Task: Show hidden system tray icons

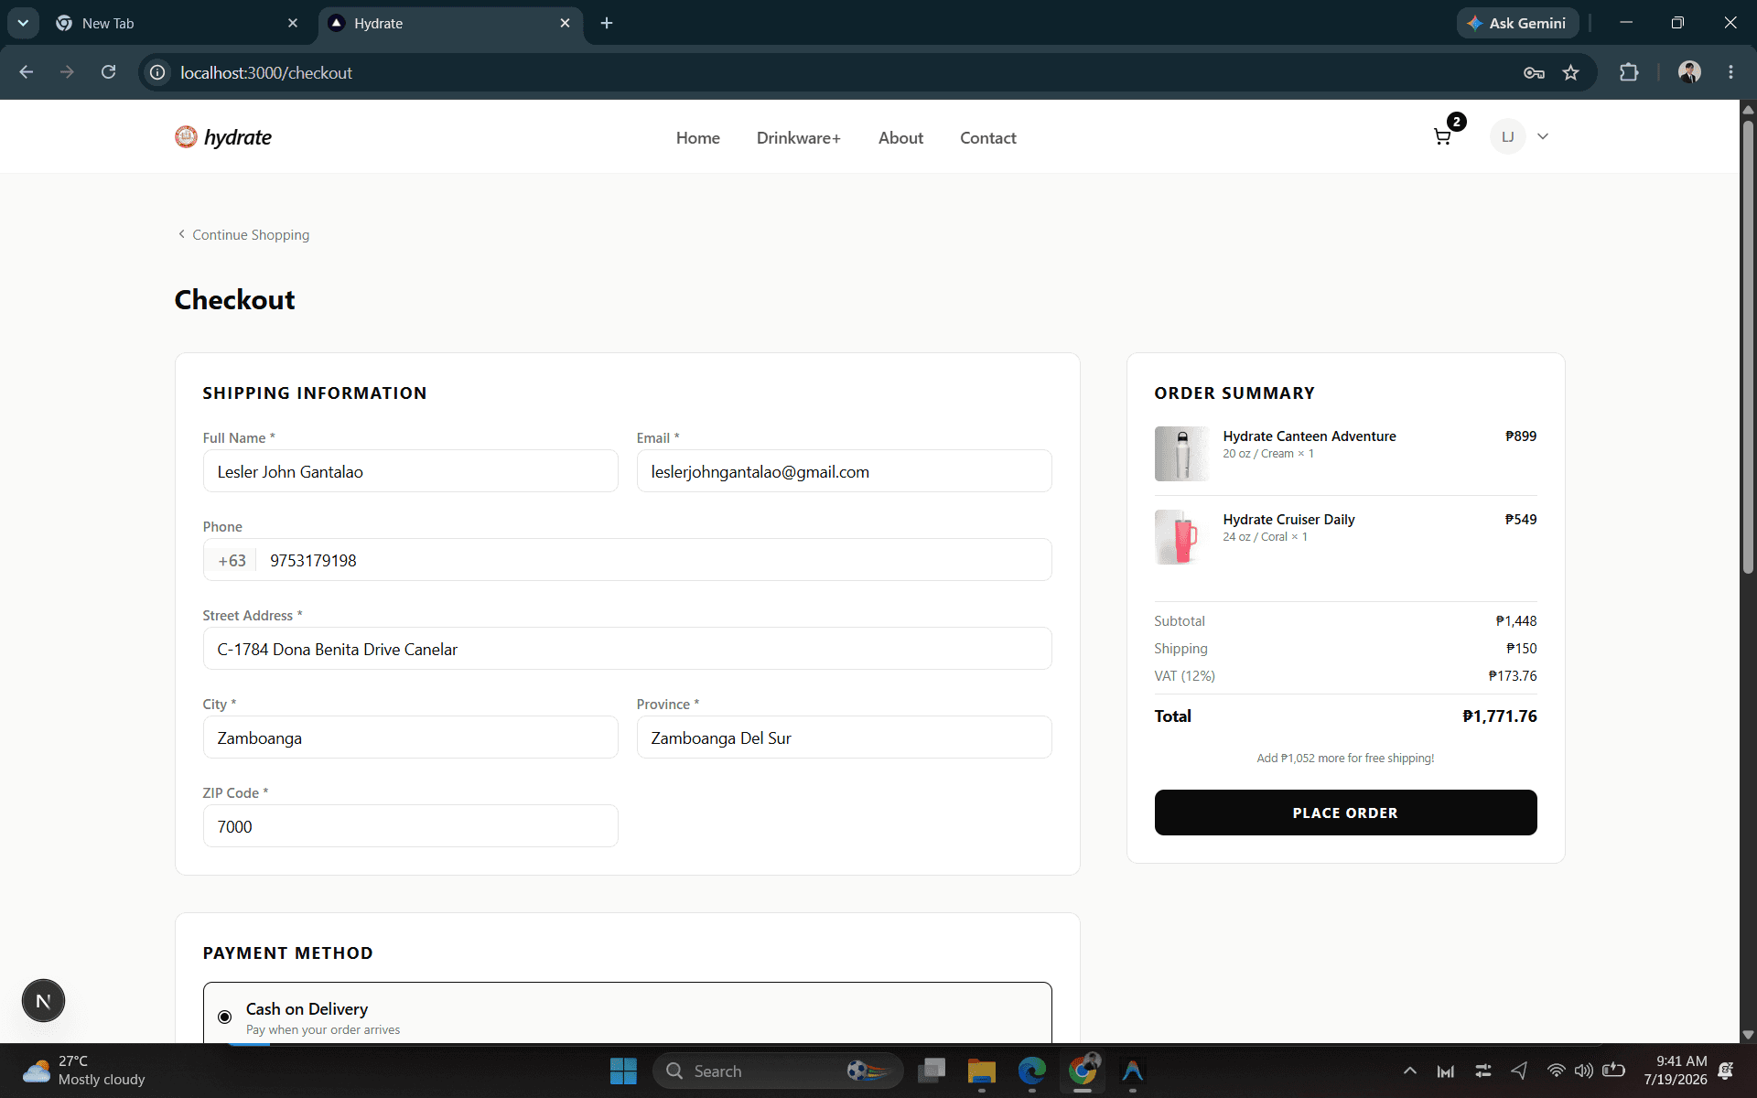Action: pos(1410,1071)
